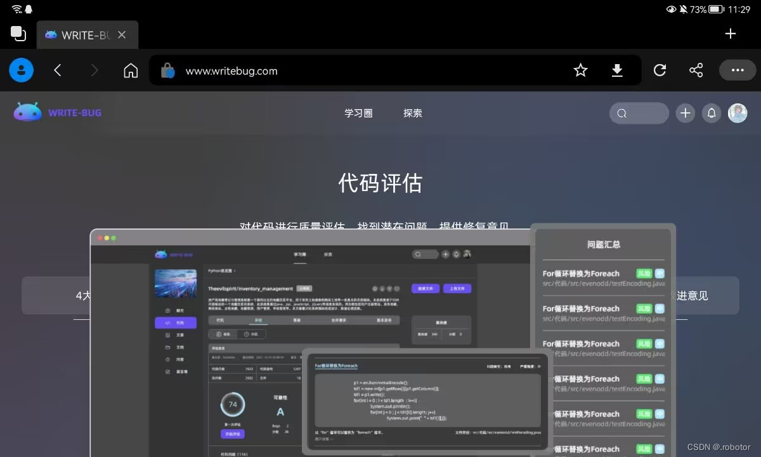Viewport: 761px width, 457px height.
Task: Click the 问题汇总 panel heading
Action: point(604,244)
